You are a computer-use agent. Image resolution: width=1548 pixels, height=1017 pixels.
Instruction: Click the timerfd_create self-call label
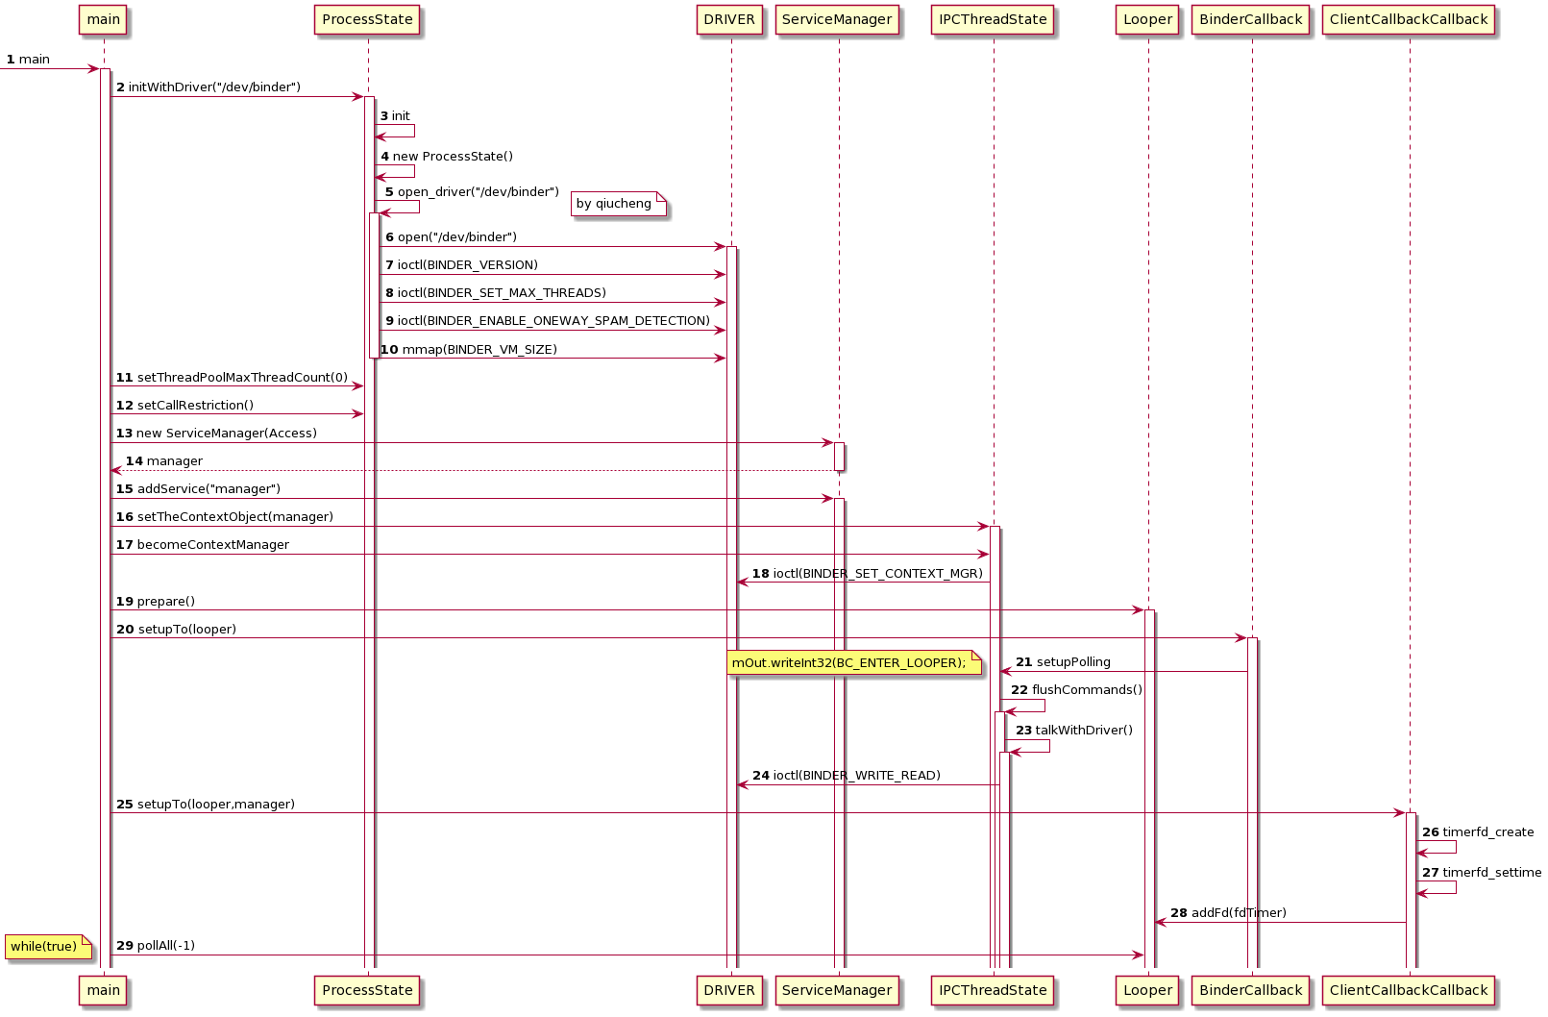(x=1487, y=832)
